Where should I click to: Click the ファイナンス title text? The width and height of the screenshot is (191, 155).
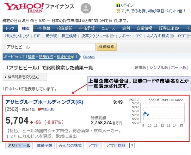coord(60,6)
